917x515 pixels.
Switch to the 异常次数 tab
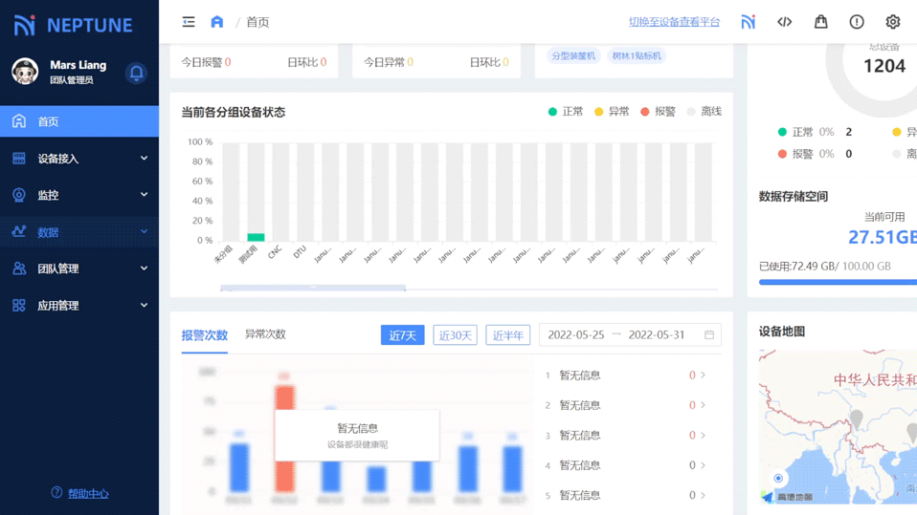click(265, 334)
